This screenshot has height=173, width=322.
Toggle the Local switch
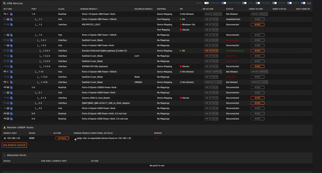point(258,3)
